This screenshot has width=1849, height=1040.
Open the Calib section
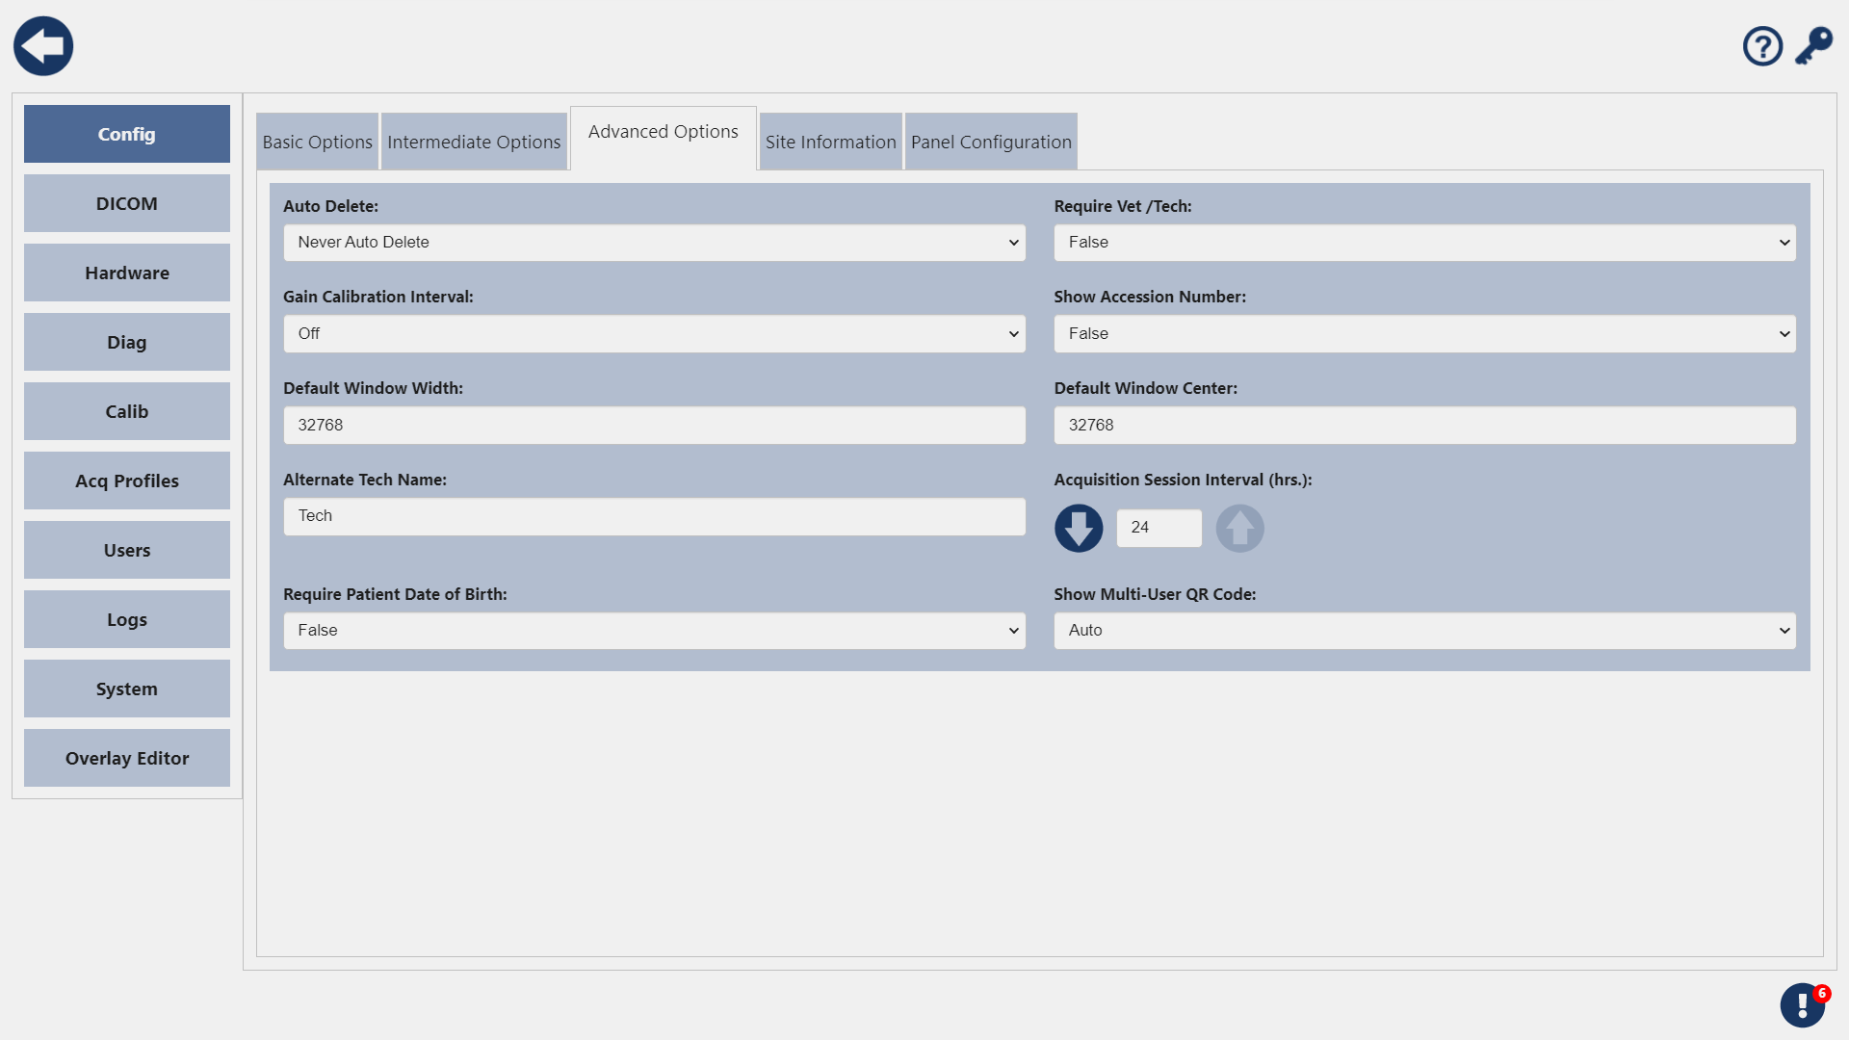127,411
